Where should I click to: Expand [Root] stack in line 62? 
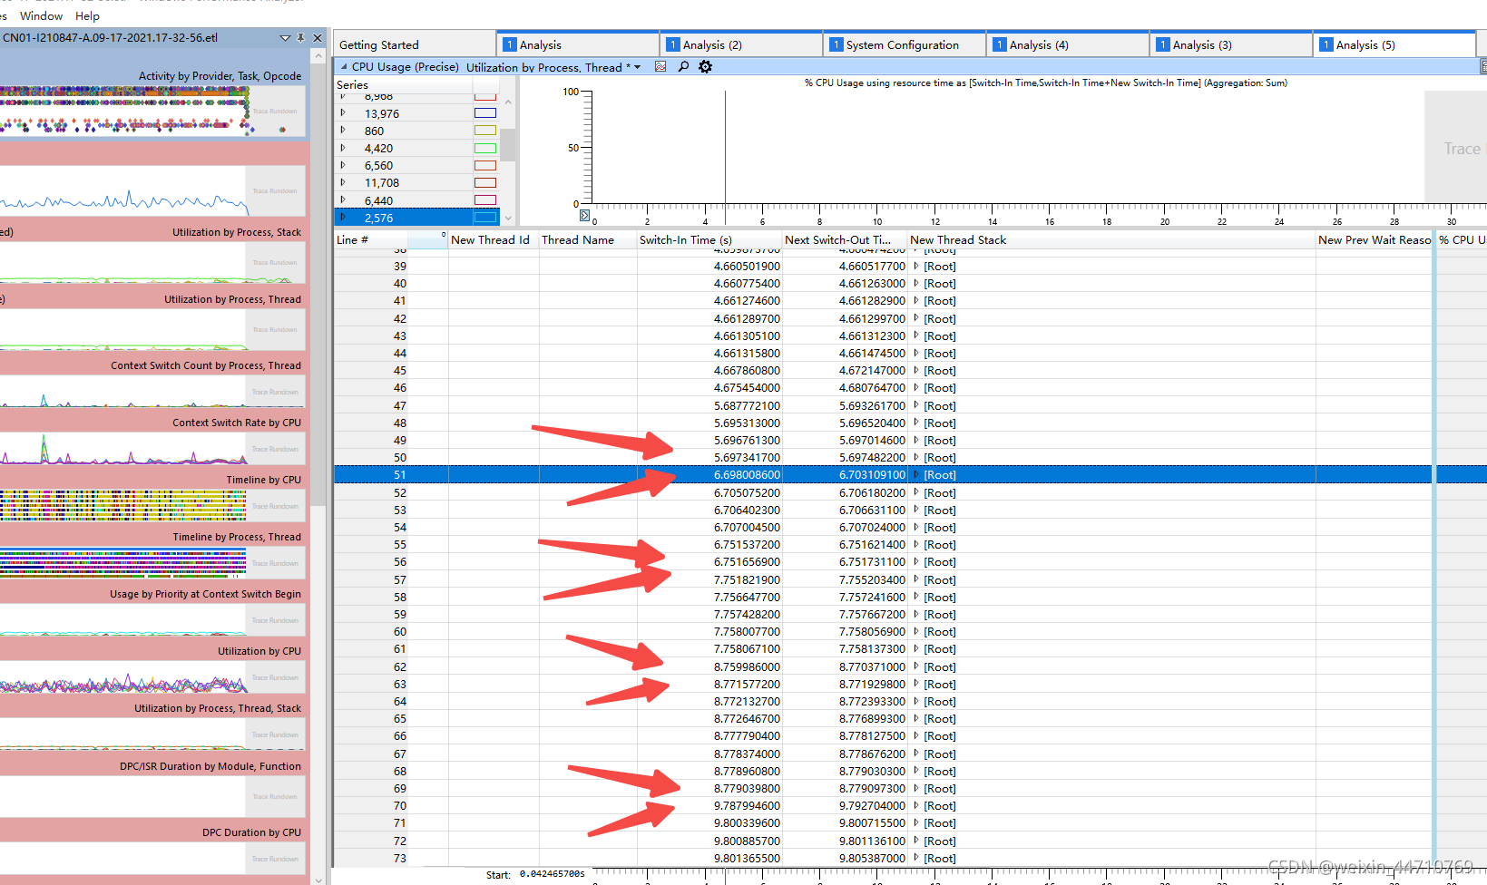[x=915, y=666]
